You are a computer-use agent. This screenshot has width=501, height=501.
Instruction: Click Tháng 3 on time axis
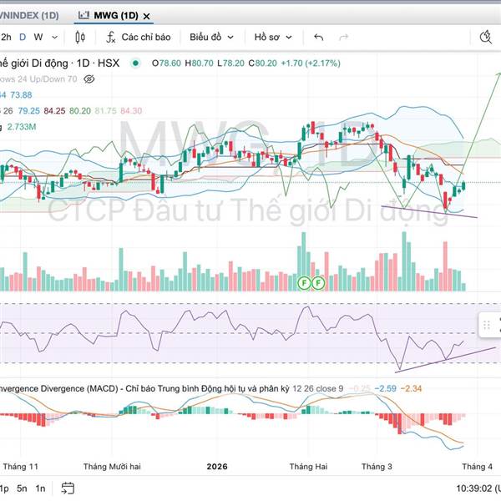click(x=377, y=467)
